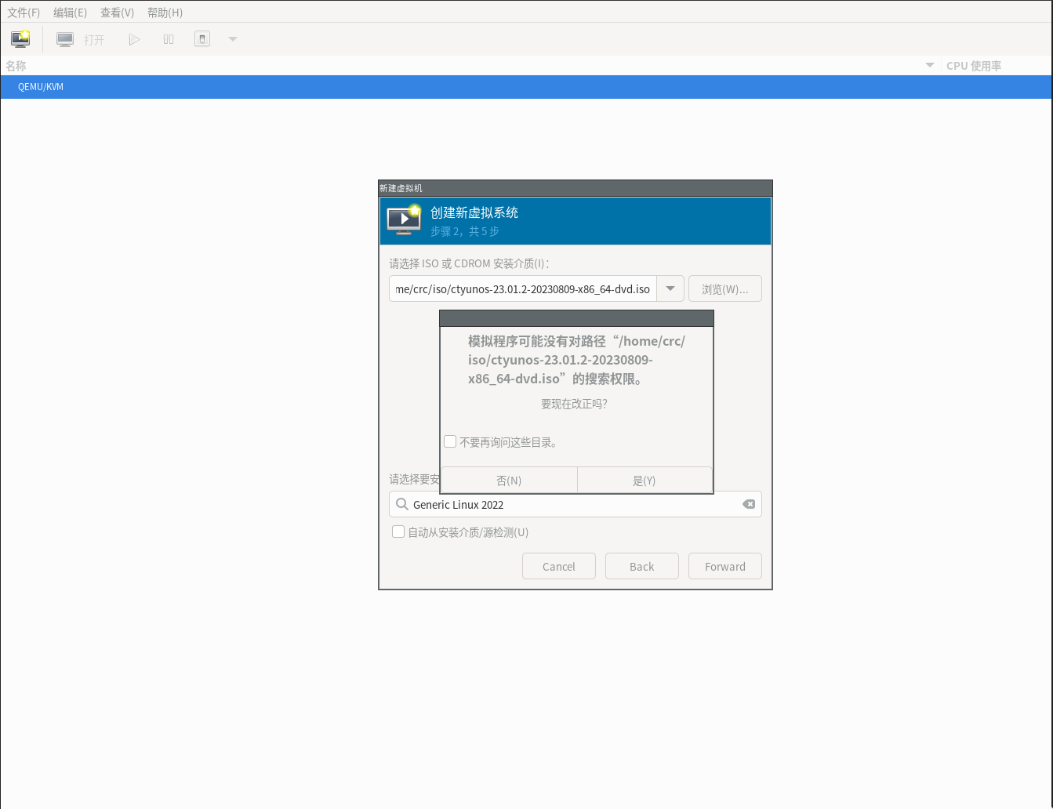Image resolution: width=1053 pixels, height=809 pixels.
Task: Expand the shutdown options dropdown arrow
Action: coord(233,39)
